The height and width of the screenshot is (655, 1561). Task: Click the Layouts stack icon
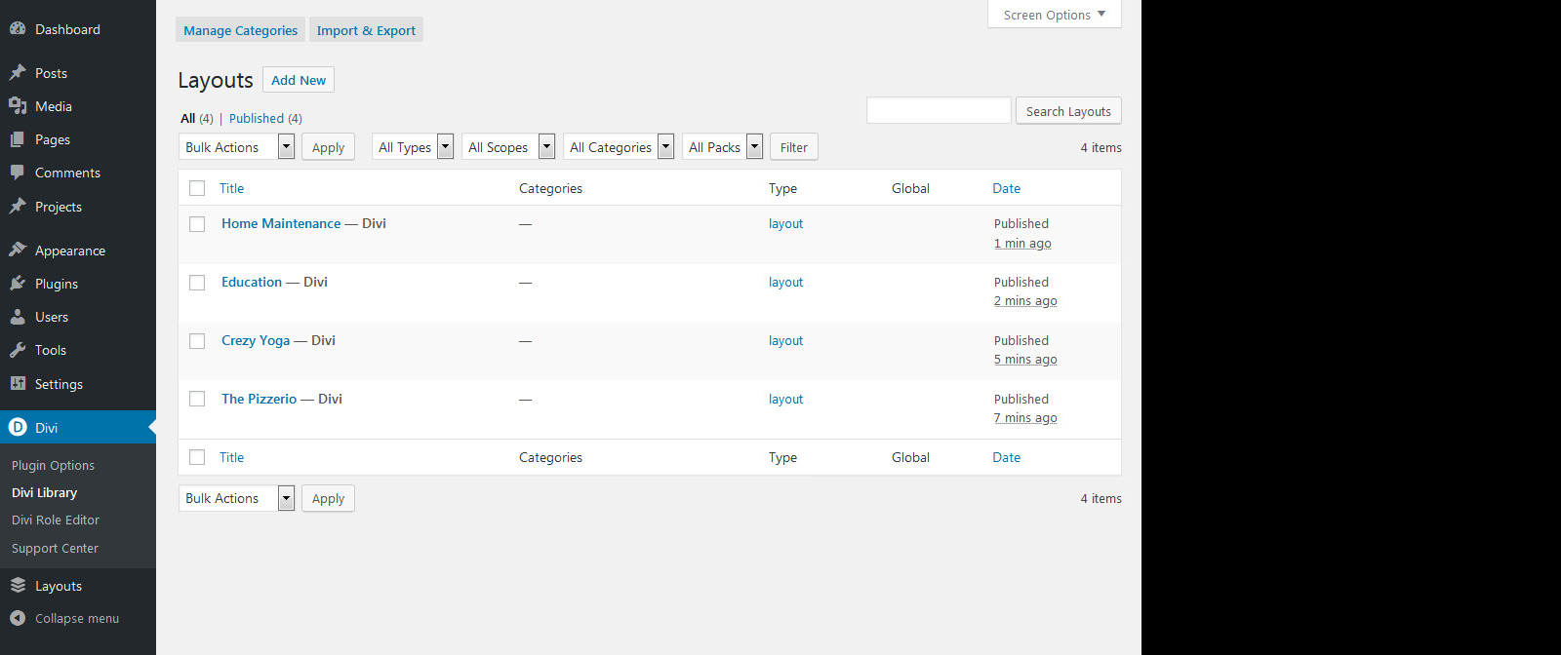18,586
